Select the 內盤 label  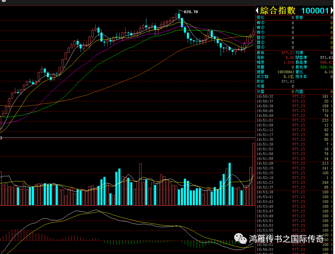299,92
